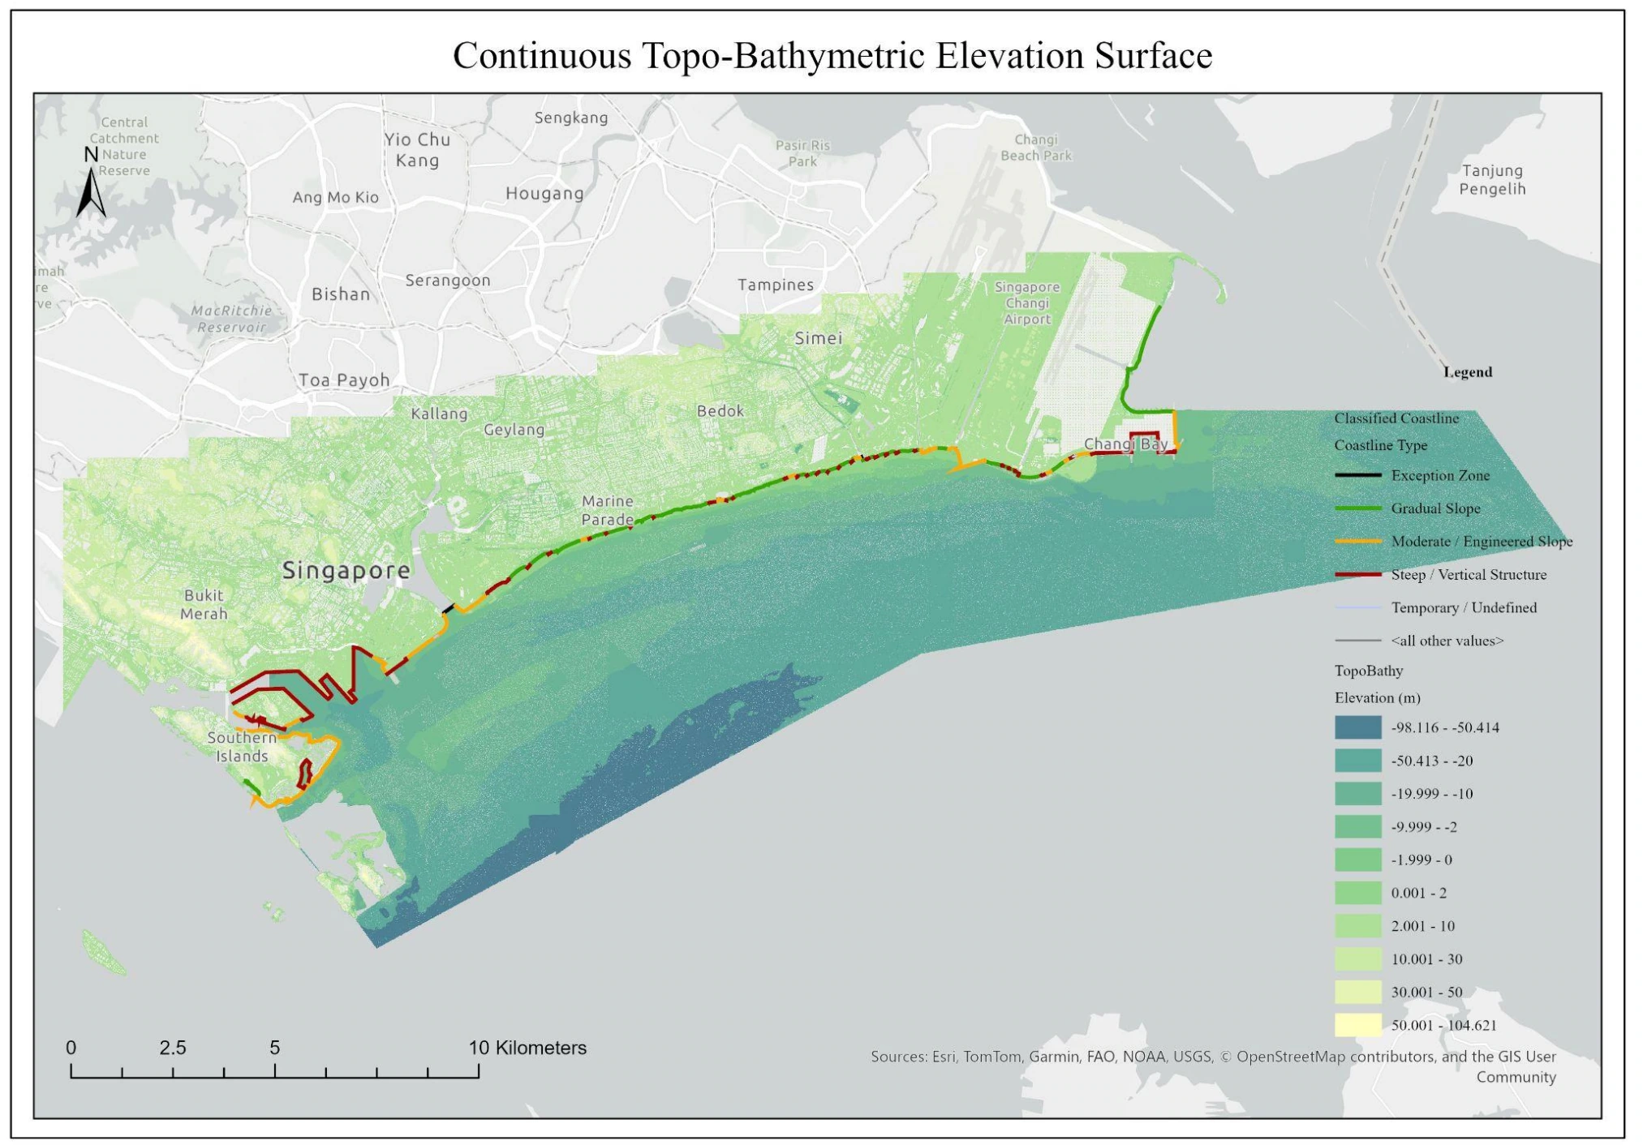Click the Changi Bay map label
Image resolution: width=1643 pixels, height=1145 pixels.
(x=1126, y=444)
